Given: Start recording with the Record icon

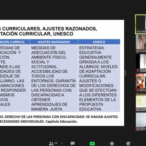Looking at the screenshot, I should coord(112,143).
